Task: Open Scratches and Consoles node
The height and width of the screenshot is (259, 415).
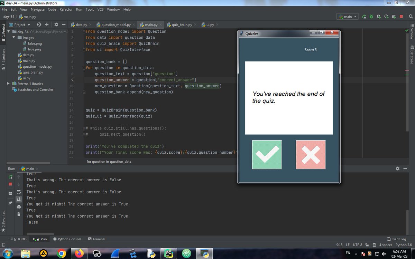Action: click(33, 89)
